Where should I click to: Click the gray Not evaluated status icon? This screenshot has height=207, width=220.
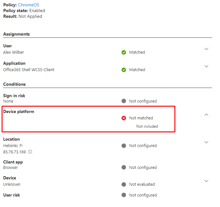pos(124,184)
